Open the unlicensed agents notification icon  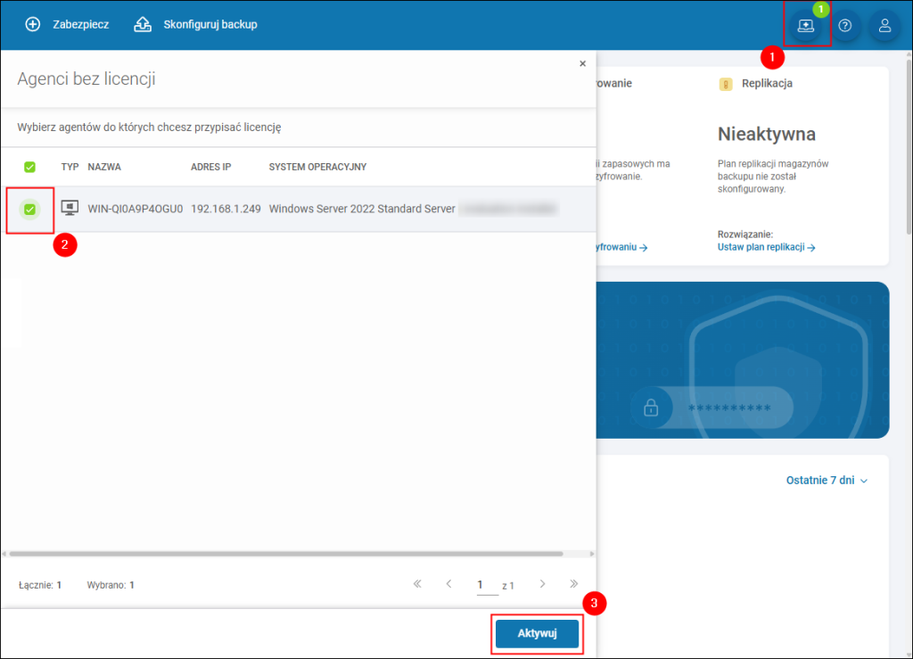pos(806,25)
